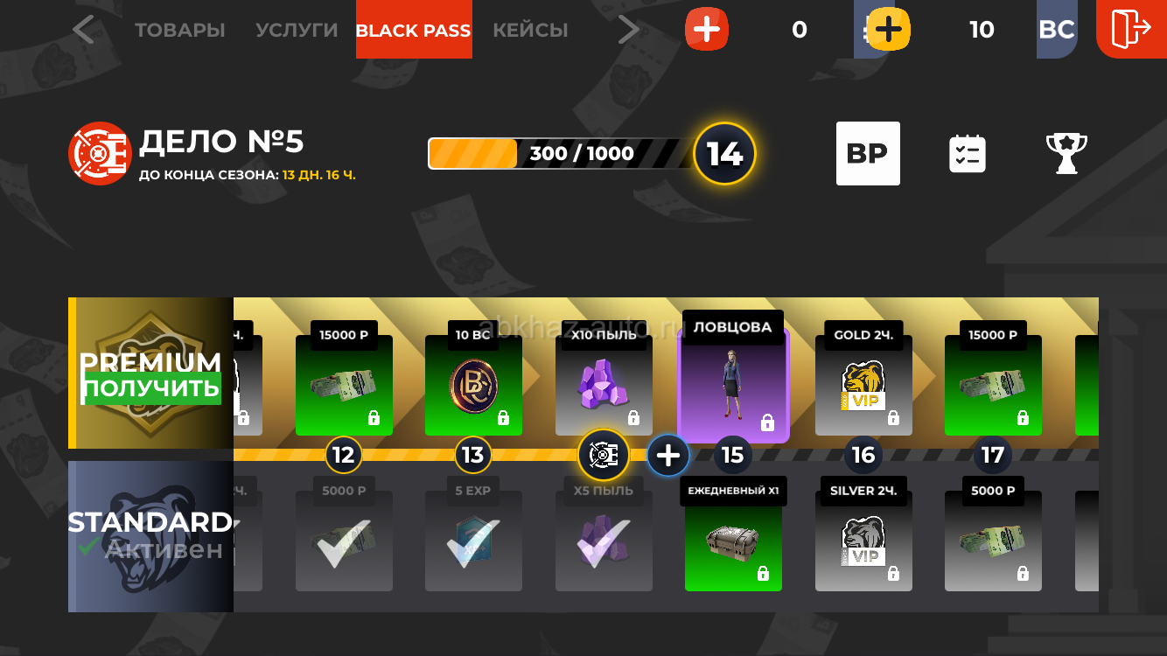This screenshot has height=656, width=1167.
Task: Click the blue plus level-up button
Action: pos(668,456)
